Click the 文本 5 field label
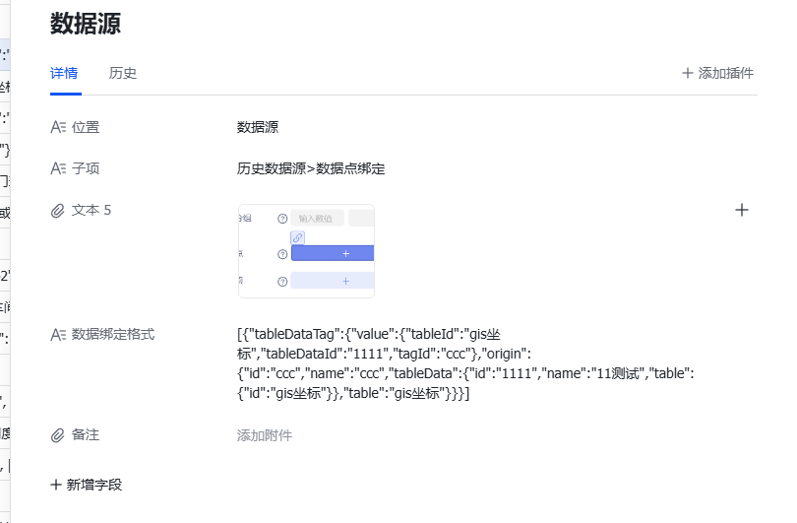The image size is (797, 523). coord(92,210)
